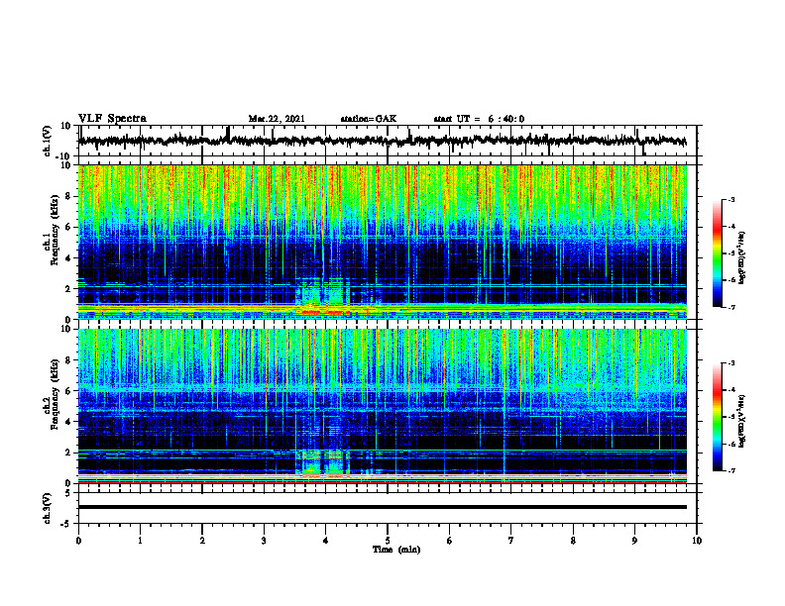The width and height of the screenshot is (785, 606).
Task: Click the "station=GAK" header label
Action: (x=369, y=119)
